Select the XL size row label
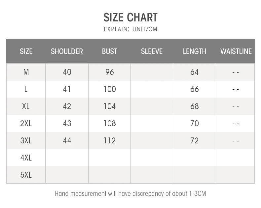This screenshot has width=261, height=208. pos(26,106)
